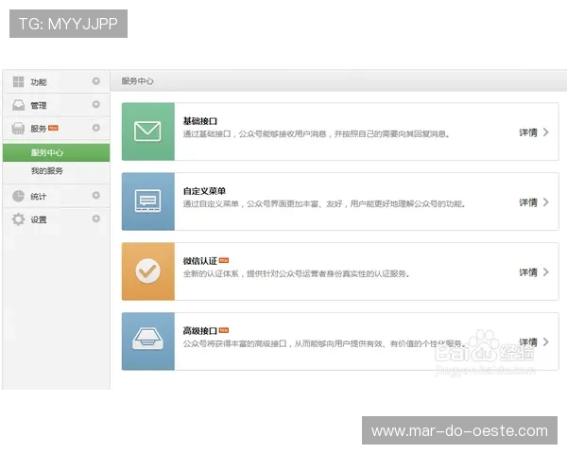Open the 统计 sidebar menu
The image size is (567, 454).
pyautogui.click(x=56, y=196)
